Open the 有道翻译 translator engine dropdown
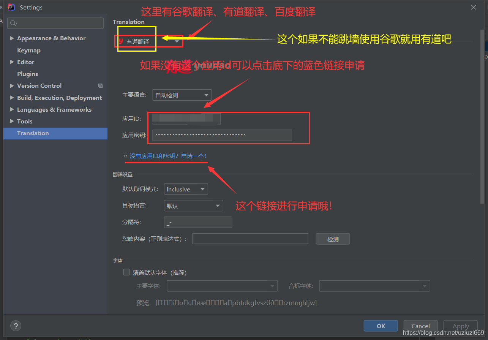 click(149, 41)
